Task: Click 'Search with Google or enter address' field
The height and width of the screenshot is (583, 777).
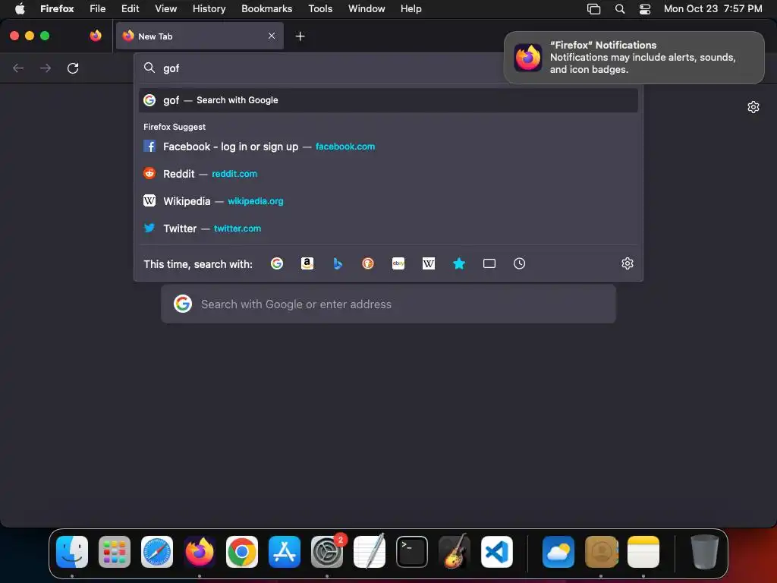Action: (x=388, y=304)
